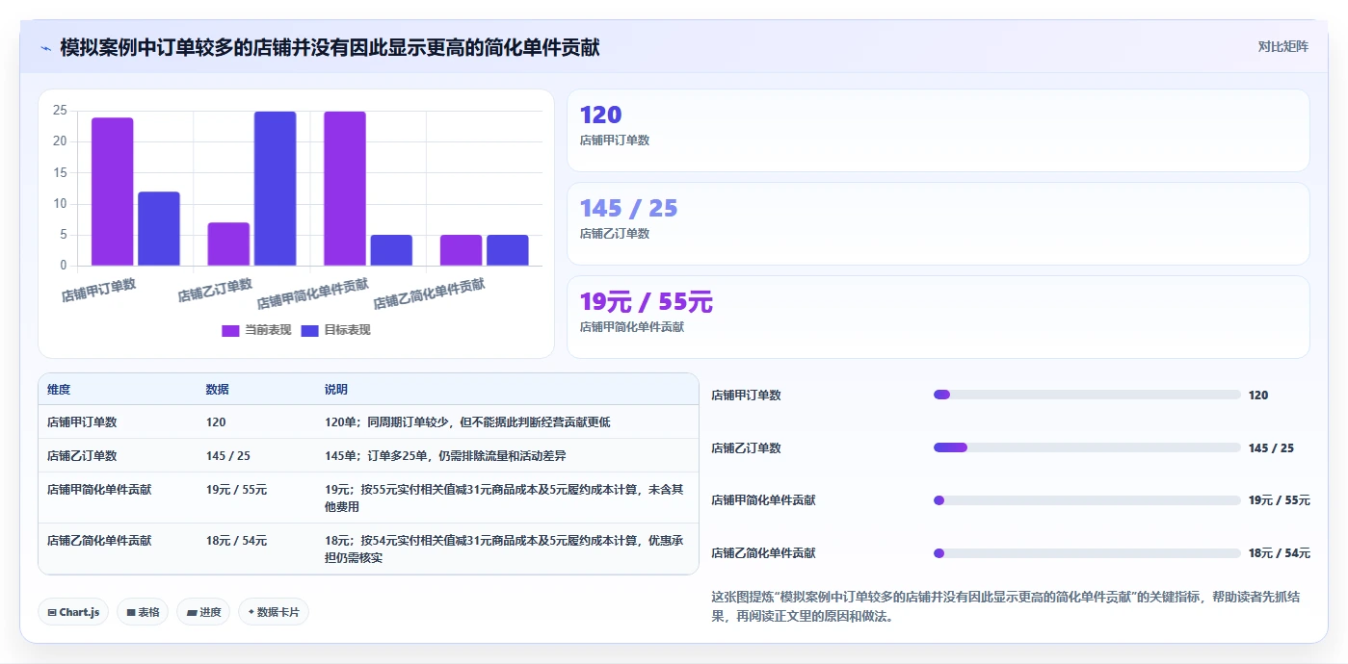Click the Chart.js tag
Screen dimensions: 1348x664
pyautogui.click(x=73, y=612)
